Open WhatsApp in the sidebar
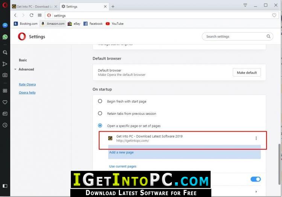Image resolution: width=282 pixels, height=197 pixels. [5, 37]
